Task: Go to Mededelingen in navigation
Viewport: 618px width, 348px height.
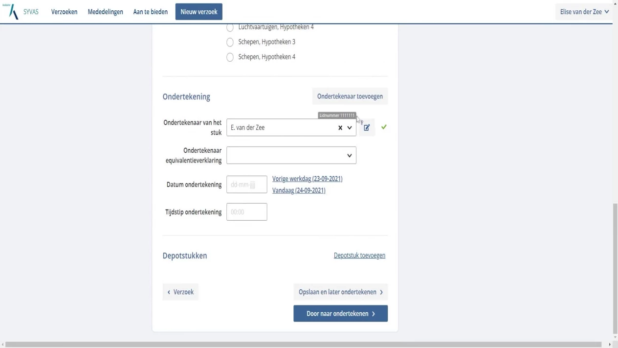Action: point(105,12)
